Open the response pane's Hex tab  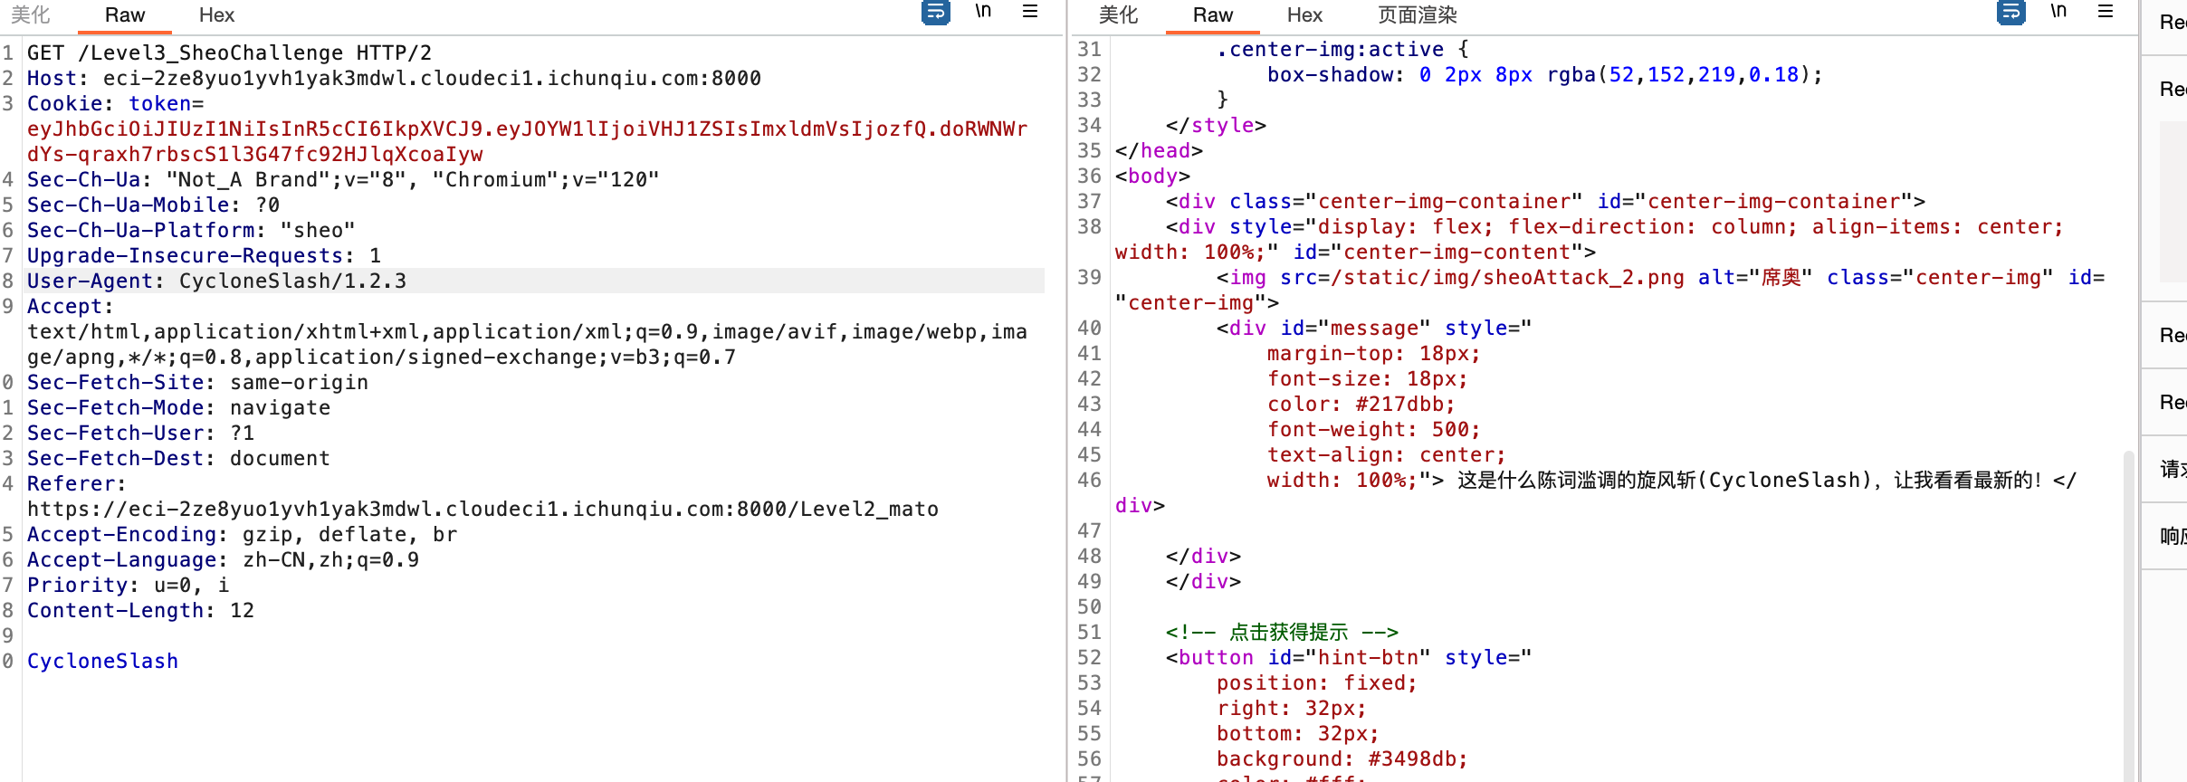1304,15
